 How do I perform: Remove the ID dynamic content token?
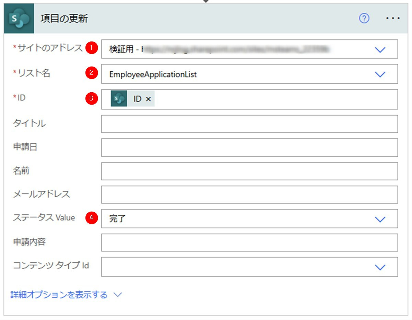coord(148,99)
